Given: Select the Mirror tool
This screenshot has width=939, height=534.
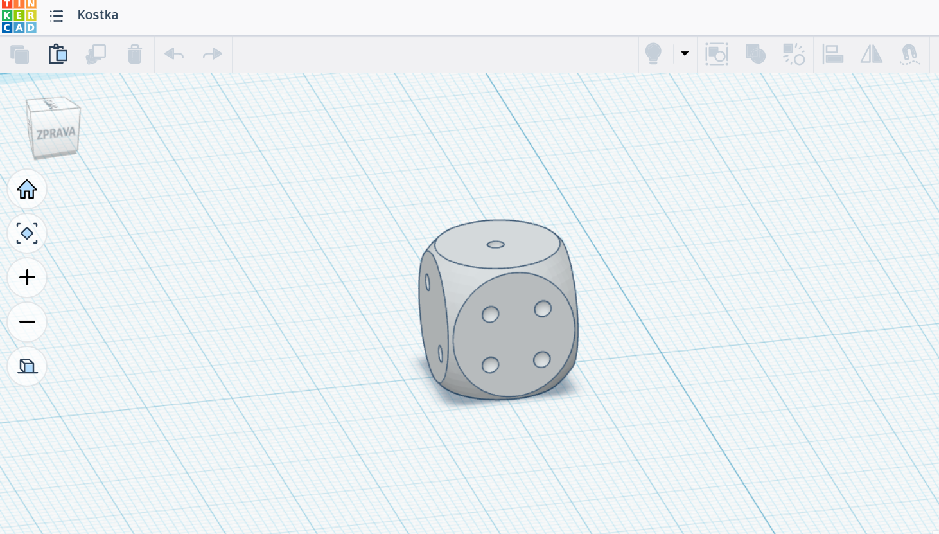Looking at the screenshot, I should click(872, 55).
